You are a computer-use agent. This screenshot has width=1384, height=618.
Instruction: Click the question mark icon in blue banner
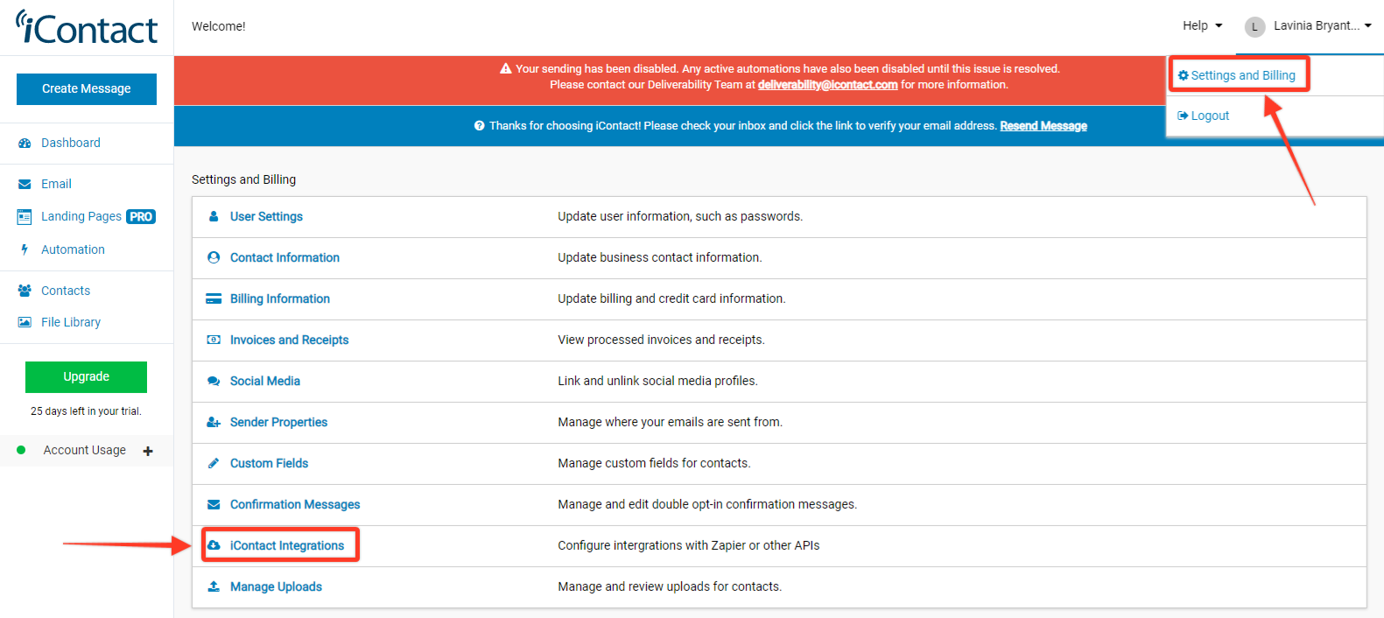click(x=480, y=125)
